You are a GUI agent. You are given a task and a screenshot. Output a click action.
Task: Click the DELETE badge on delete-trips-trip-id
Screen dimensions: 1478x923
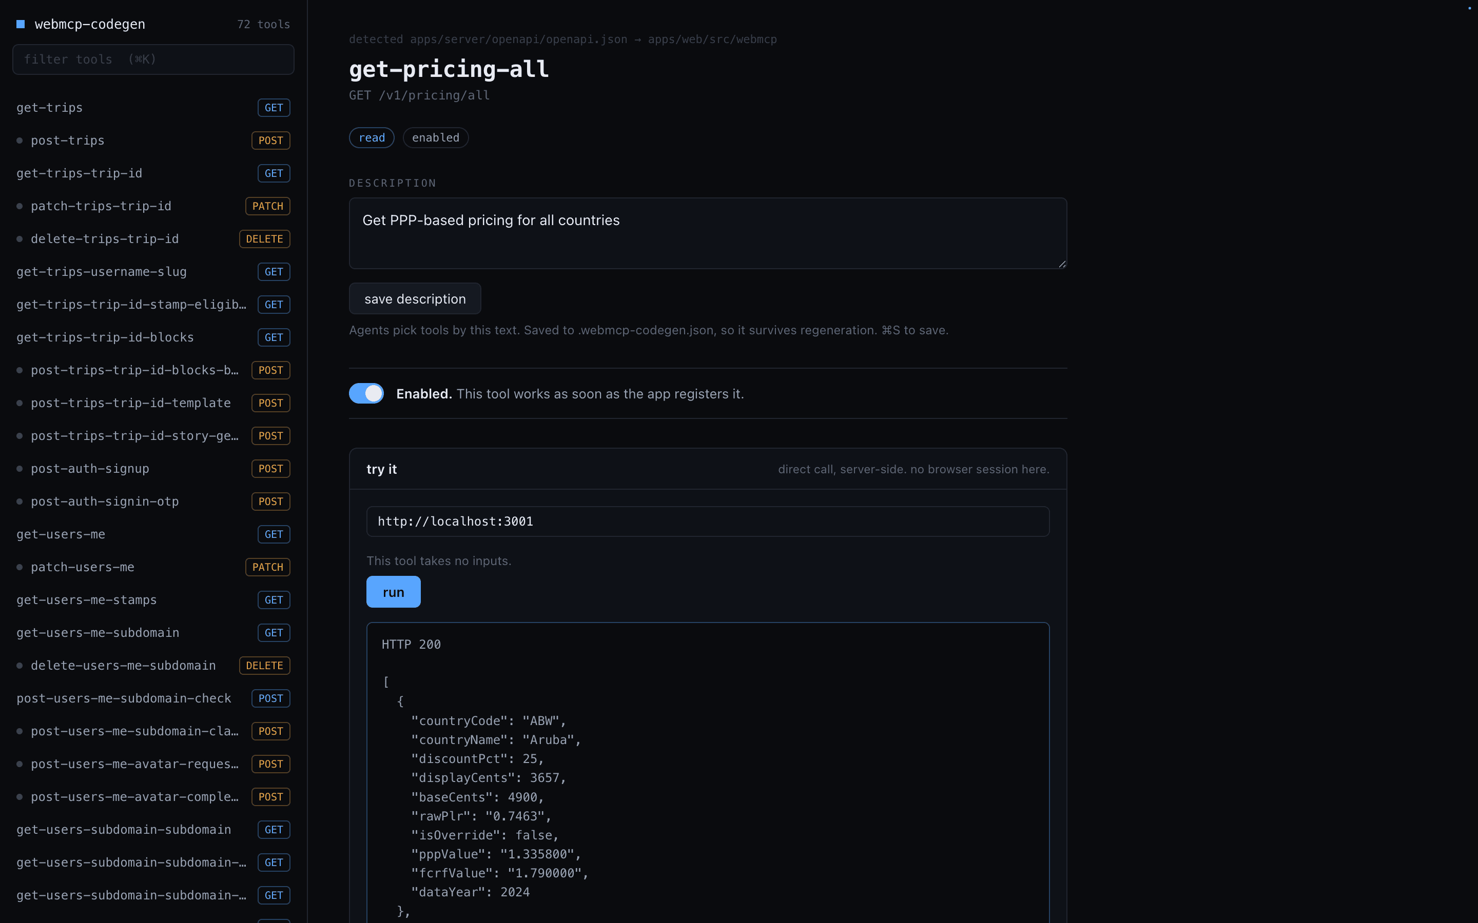[x=264, y=238]
